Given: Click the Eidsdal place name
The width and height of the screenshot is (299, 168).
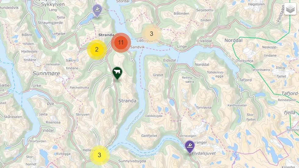Looking at the screenshot, I should (x=169, y=60).
